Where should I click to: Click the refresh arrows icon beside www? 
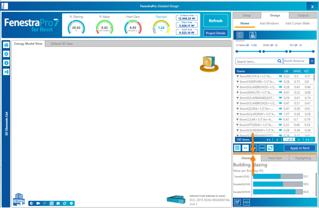[x=270, y=148]
